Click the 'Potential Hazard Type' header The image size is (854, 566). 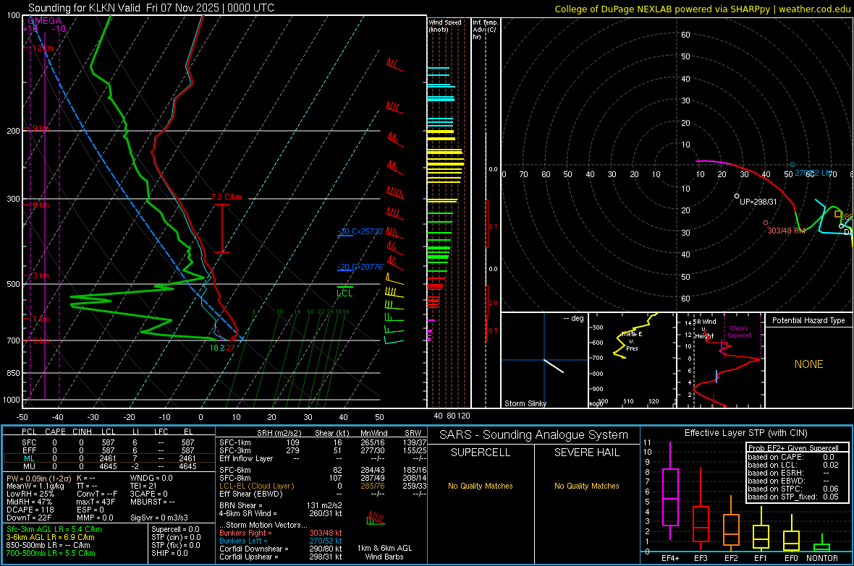(x=808, y=320)
